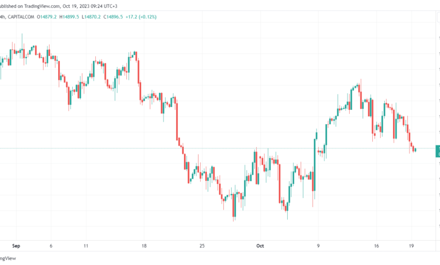Viewport: 440px width, 265px height.
Task: Click the 9 date label on time axis
Action: pyautogui.click(x=318, y=246)
